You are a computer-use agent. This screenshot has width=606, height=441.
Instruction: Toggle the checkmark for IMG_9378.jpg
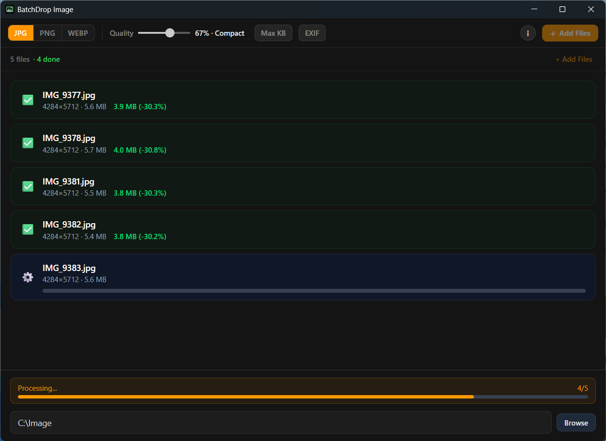28,143
